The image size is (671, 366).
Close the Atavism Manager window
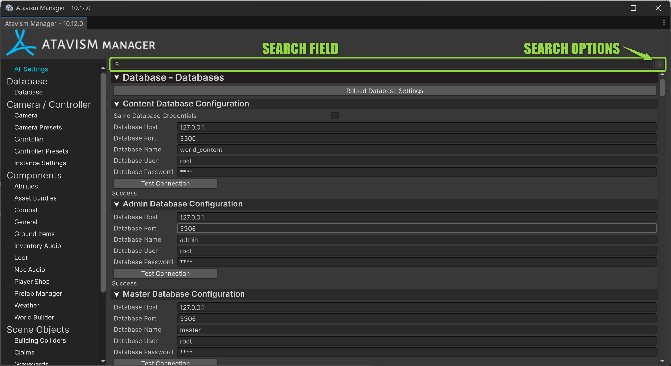(x=658, y=8)
